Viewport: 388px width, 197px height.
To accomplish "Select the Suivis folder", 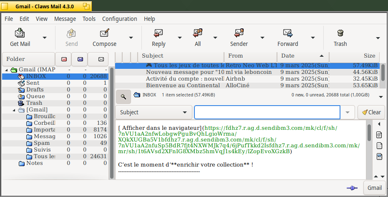I will click(x=55, y=150).
